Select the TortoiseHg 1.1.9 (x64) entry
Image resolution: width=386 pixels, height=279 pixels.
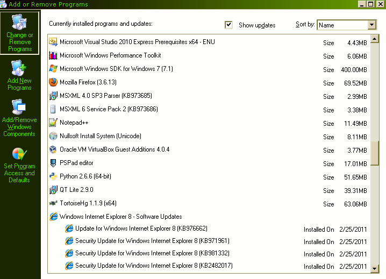tap(209, 203)
